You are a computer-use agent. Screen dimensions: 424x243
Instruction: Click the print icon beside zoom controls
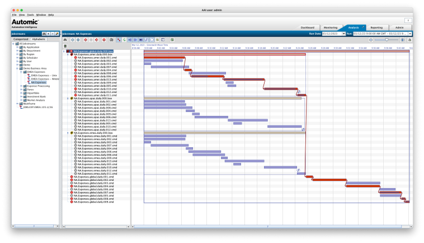pyautogui.click(x=410, y=40)
